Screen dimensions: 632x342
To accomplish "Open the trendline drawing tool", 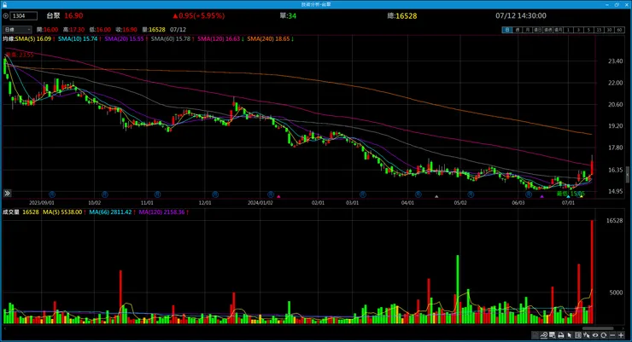I will pyautogui.click(x=544, y=335).
